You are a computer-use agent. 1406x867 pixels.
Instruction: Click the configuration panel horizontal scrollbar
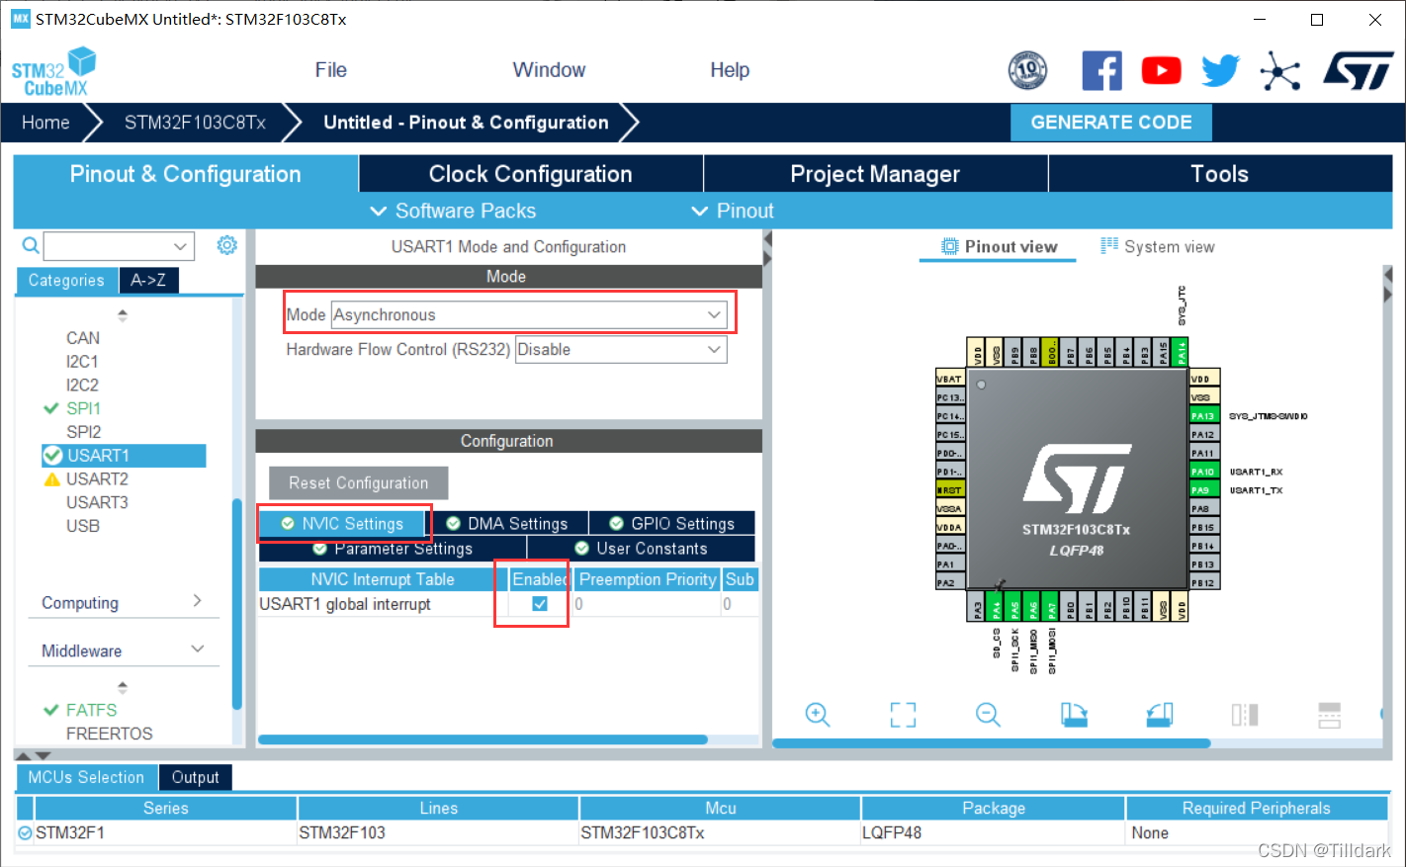[x=483, y=739]
